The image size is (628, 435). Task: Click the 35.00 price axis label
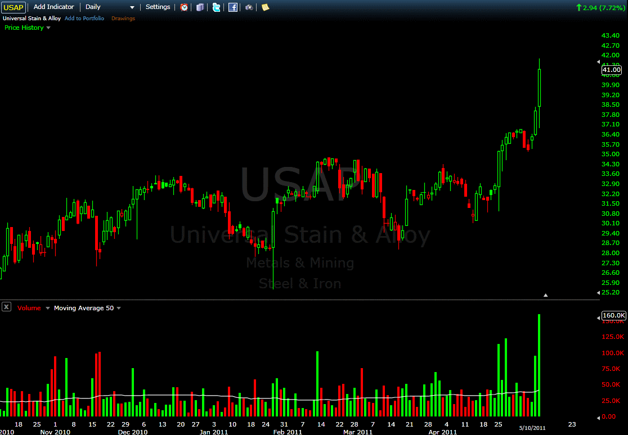point(611,154)
